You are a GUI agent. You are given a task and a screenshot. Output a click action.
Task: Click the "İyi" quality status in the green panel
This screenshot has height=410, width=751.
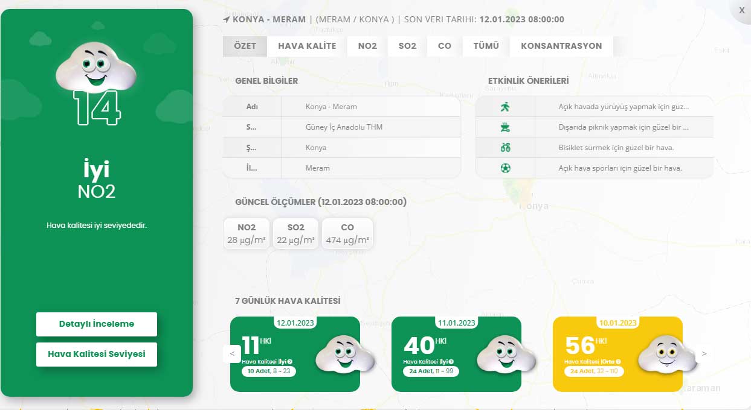[x=97, y=169]
